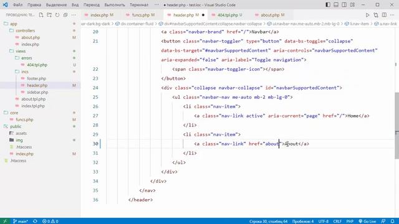Click the editor vertical scrollbar
This screenshot has width=399, height=224.
point(397,126)
